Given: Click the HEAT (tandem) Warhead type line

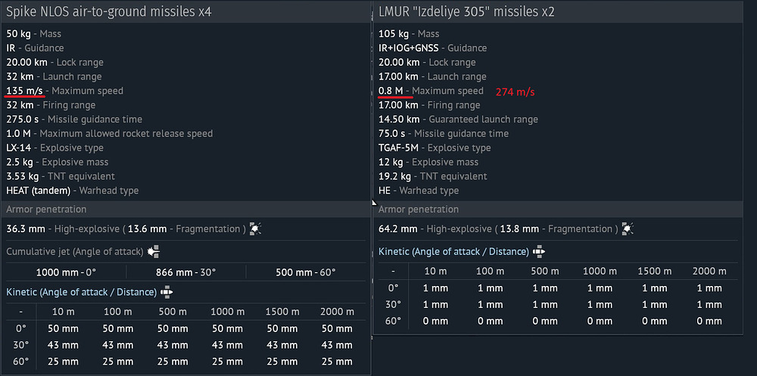Looking at the screenshot, I should (73, 190).
